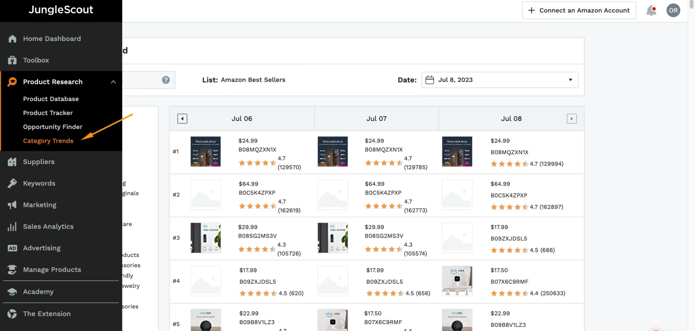
Task: Click the 4.5 (620) rating text
Action: pos(291,293)
